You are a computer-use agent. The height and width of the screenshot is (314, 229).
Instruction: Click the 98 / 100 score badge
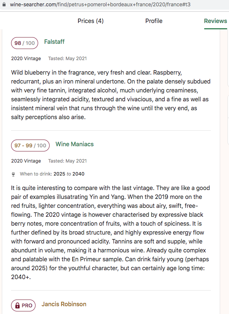24,43
